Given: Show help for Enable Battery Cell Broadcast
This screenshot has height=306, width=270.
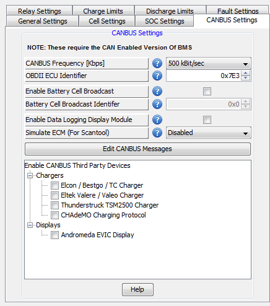Looking at the screenshot, I should tap(157, 91).
